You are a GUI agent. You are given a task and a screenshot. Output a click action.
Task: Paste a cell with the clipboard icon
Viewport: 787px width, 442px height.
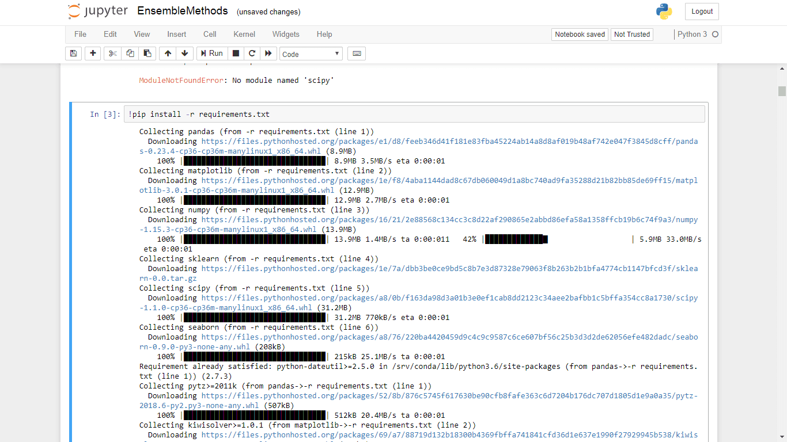(x=147, y=53)
